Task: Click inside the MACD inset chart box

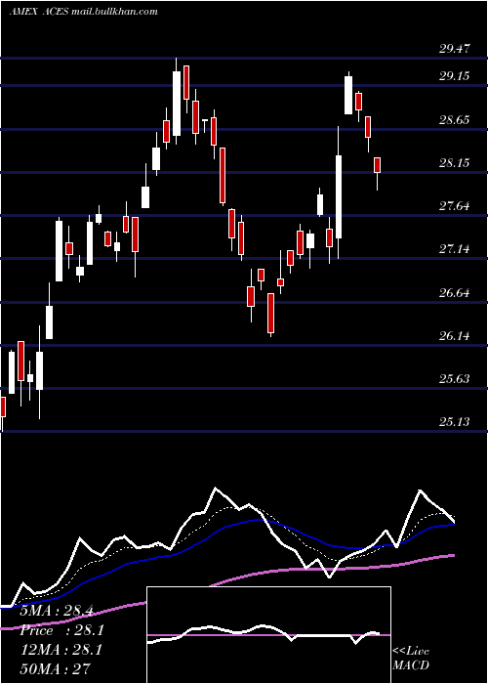Action: point(268,635)
